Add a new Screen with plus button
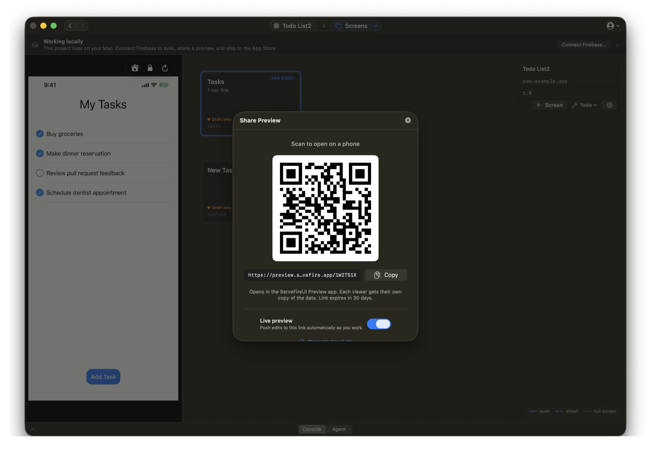 point(549,105)
